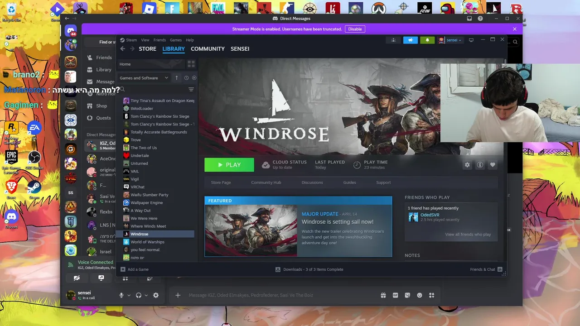Open Games and Software dropdown
The image size is (580, 326).
click(144, 78)
